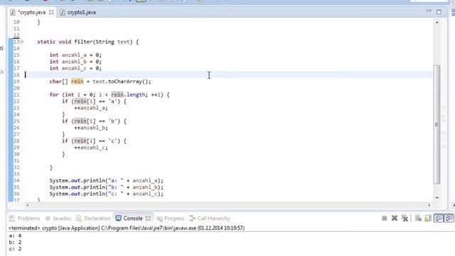Toggle Show Console When Standard Error Changes
Screen dimensions: 455x256
(449, 218)
